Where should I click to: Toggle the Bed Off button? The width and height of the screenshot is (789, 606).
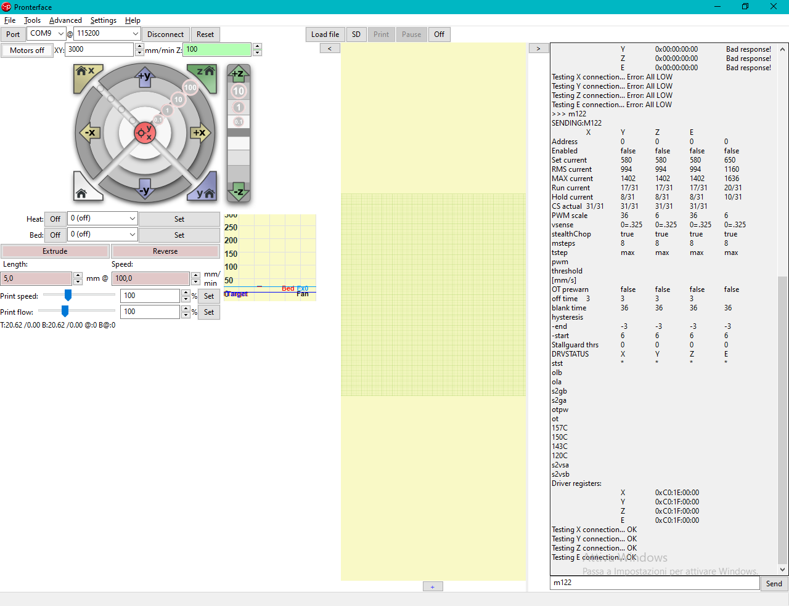click(55, 235)
